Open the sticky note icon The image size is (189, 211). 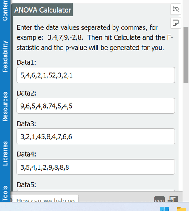(x=176, y=23)
